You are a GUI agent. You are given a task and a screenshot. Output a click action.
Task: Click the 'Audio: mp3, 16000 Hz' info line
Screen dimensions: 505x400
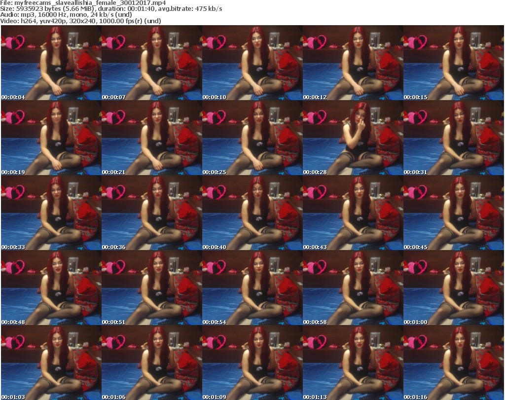point(66,15)
